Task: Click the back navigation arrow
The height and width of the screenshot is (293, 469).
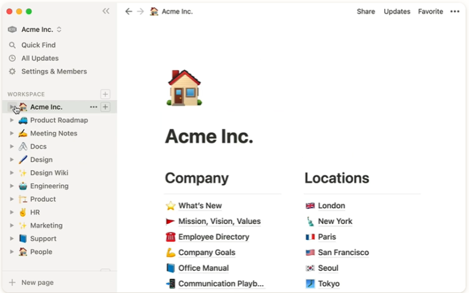Action: (128, 12)
